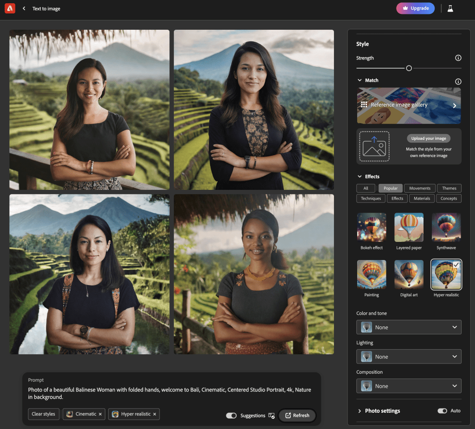Deselect the Hyper realistic effect thumbnail
The image size is (475, 429).
(x=446, y=274)
